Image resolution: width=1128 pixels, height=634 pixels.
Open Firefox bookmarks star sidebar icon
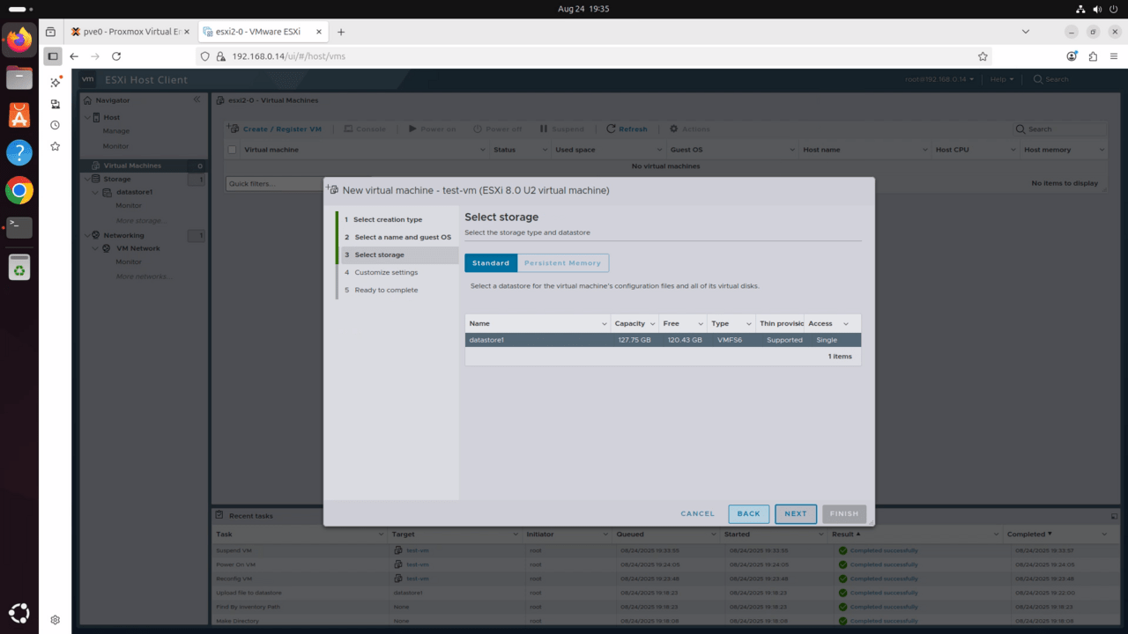pyautogui.click(x=55, y=146)
